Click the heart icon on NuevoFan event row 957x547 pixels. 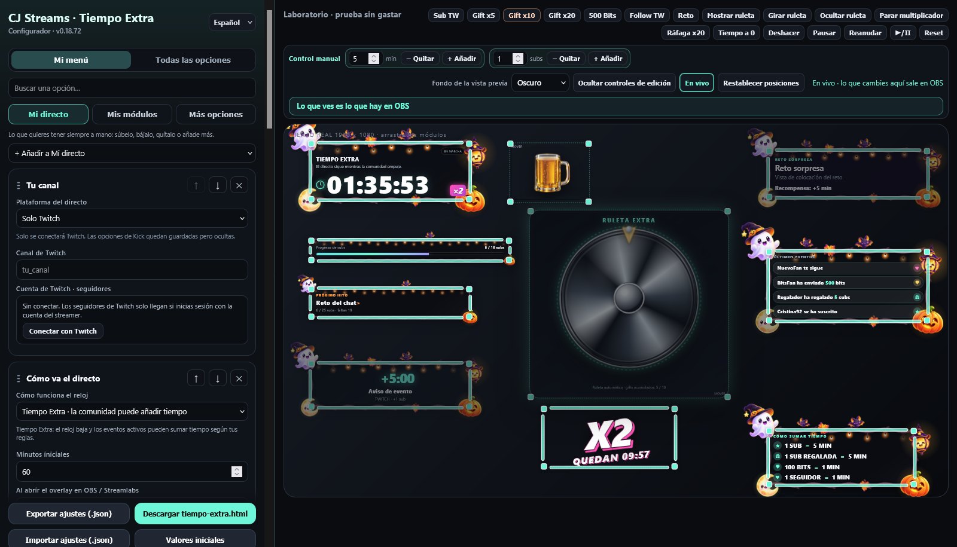pyautogui.click(x=917, y=268)
